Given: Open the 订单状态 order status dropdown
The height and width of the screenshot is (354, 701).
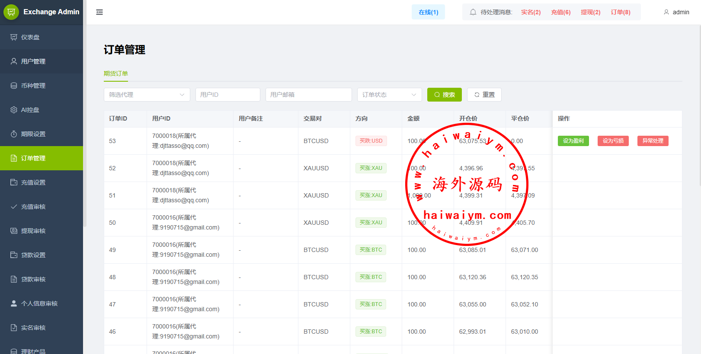Looking at the screenshot, I should pyautogui.click(x=390, y=95).
